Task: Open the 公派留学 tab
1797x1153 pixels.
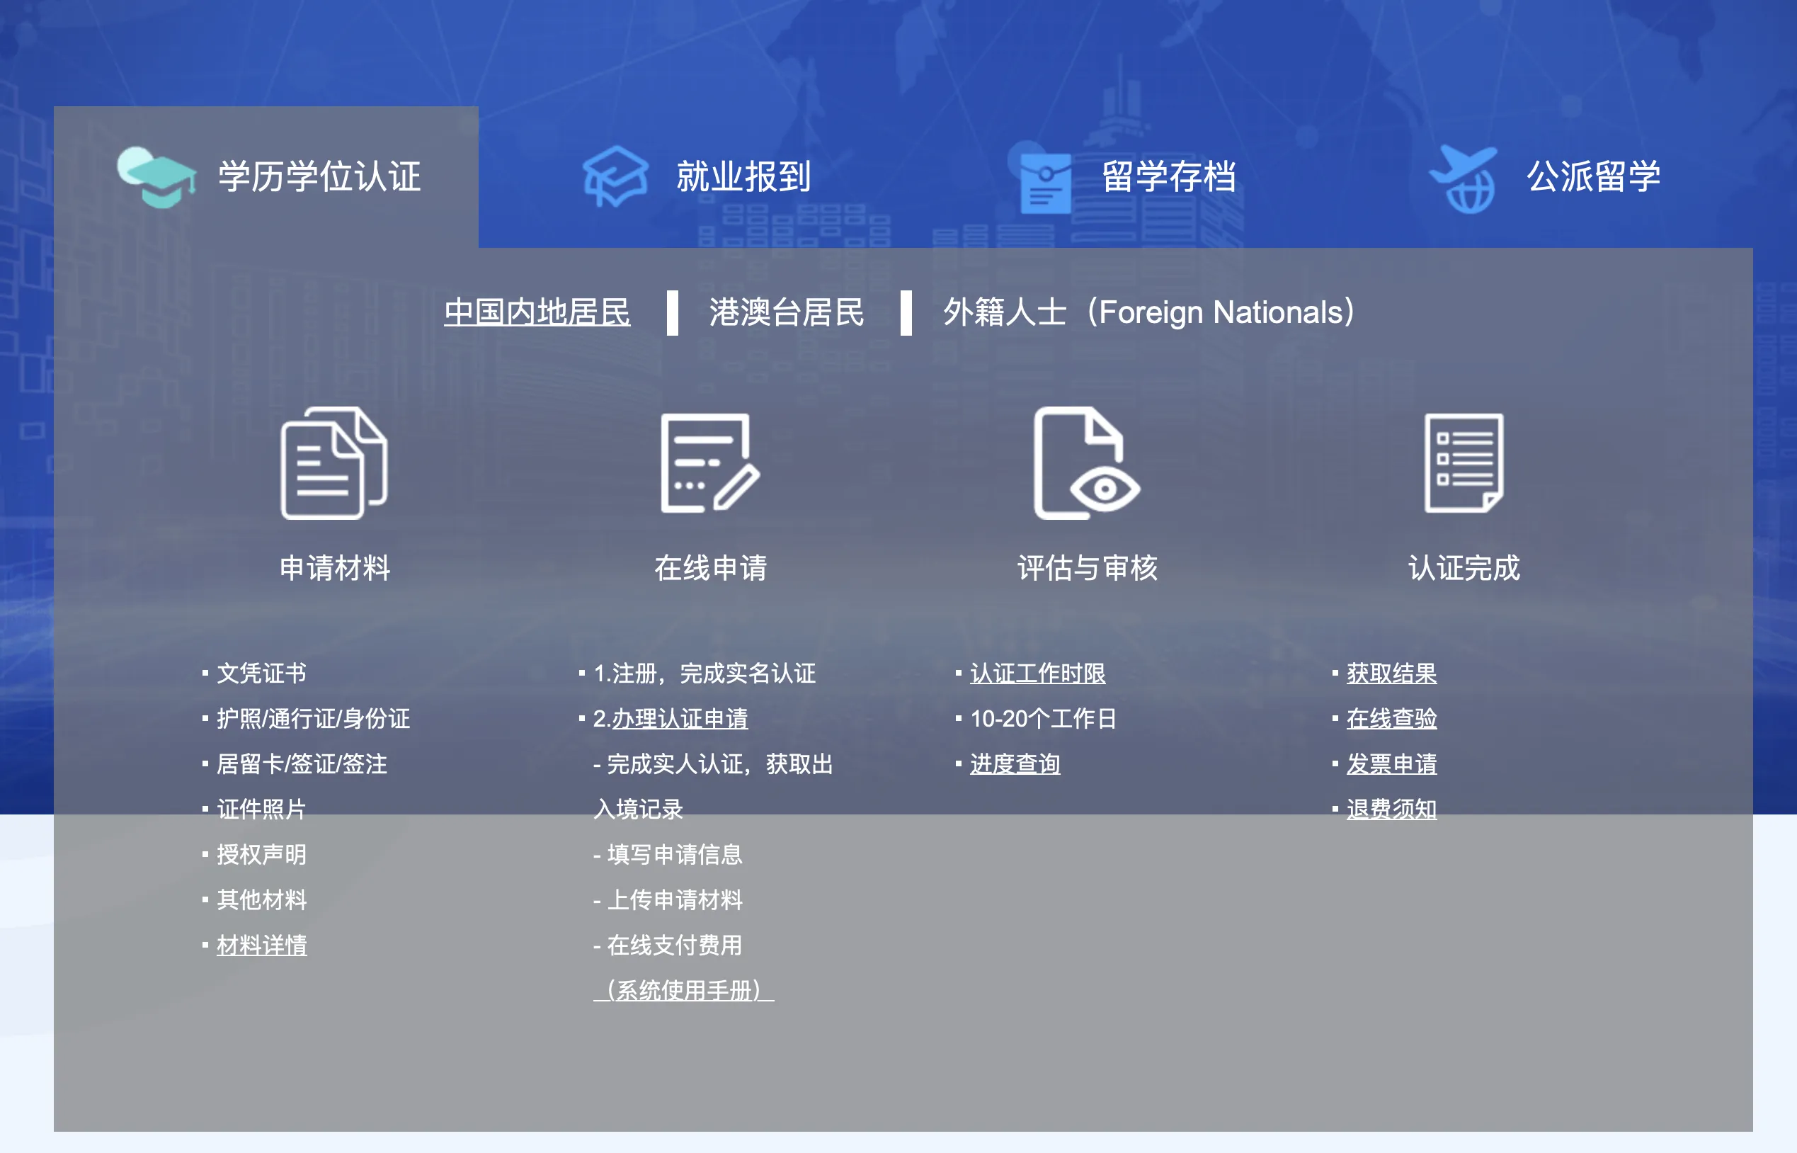Action: pyautogui.click(x=1592, y=178)
